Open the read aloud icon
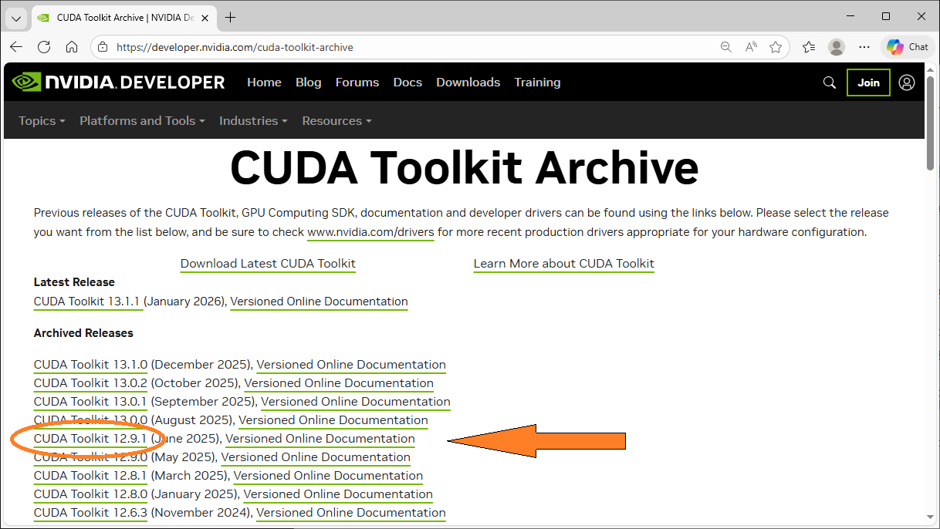Screen dimensions: 940x529 pos(750,46)
